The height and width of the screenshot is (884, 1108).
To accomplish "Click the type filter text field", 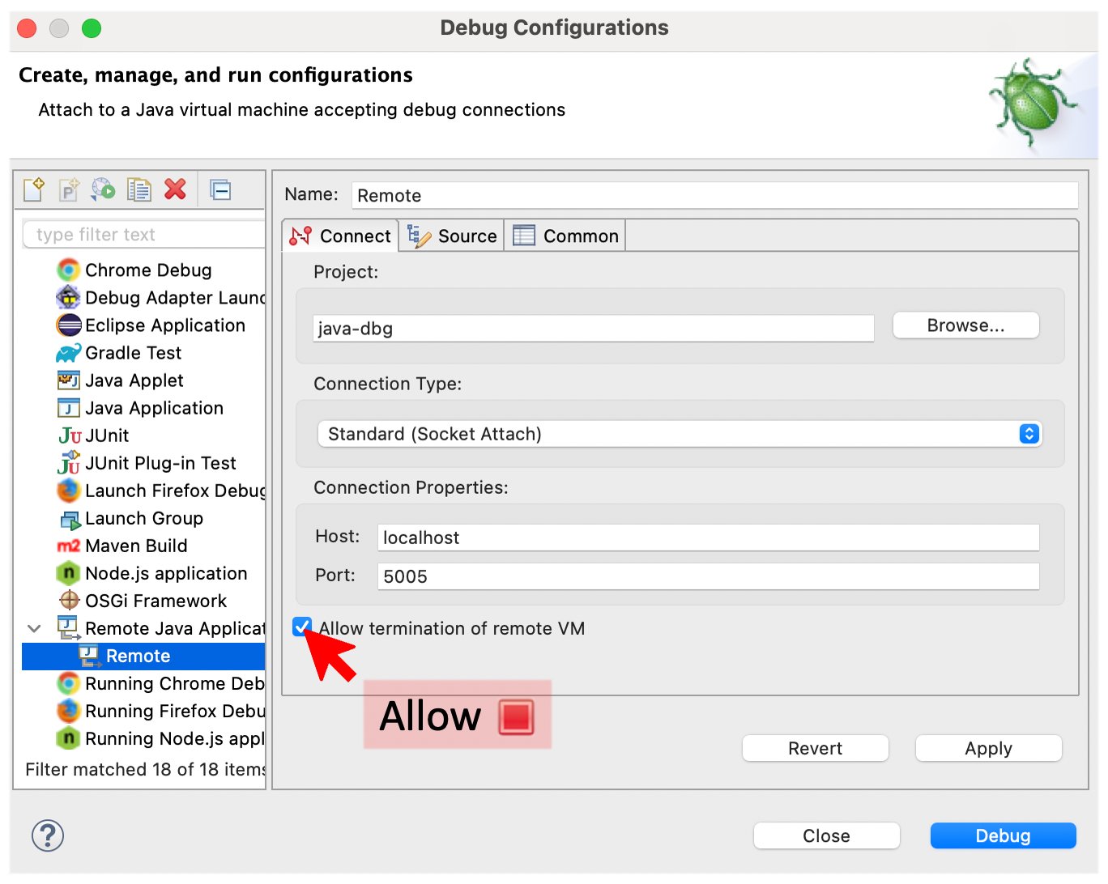I will coord(144,235).
